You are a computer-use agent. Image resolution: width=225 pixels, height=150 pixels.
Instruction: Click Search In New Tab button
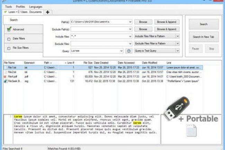click(x=204, y=37)
